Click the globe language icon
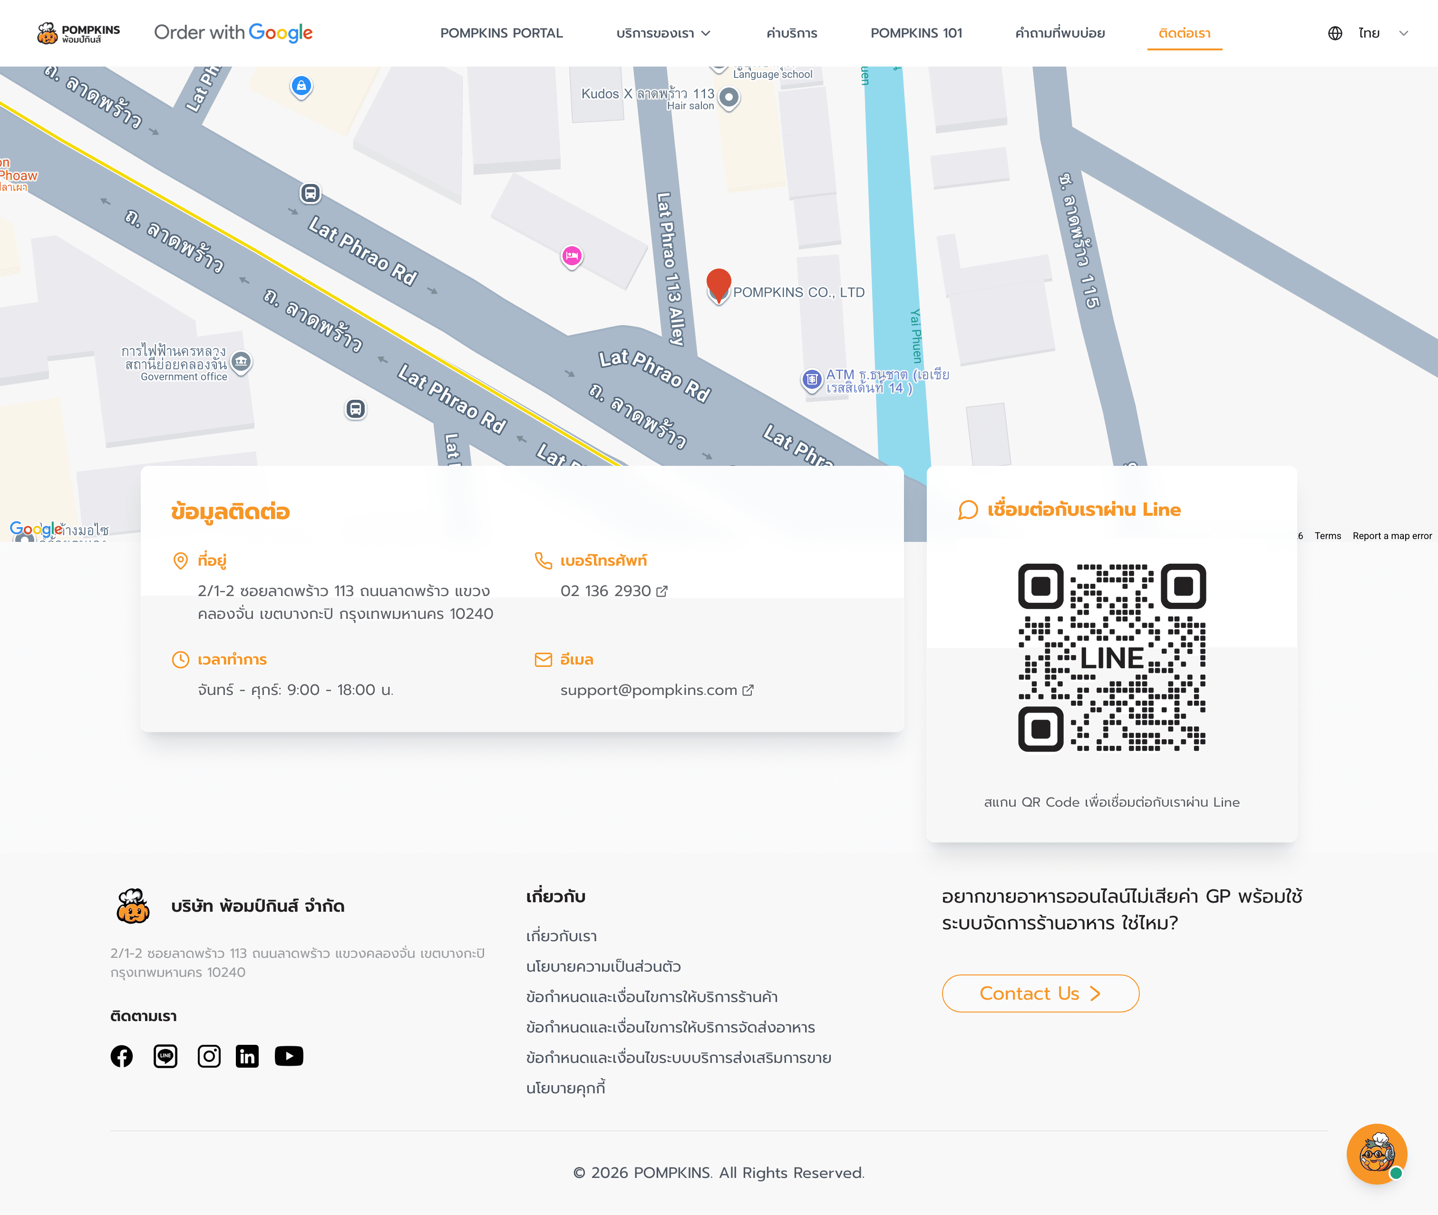 [1335, 33]
